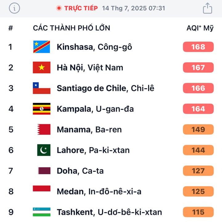Select the Uganda flag beside Kampala
Screen dimensions: 222x222
coord(42,109)
